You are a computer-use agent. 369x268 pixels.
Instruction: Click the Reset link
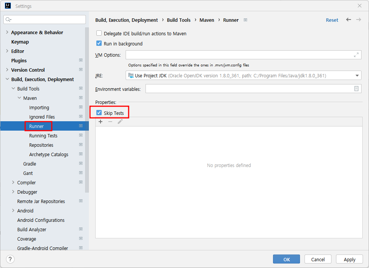332,20
